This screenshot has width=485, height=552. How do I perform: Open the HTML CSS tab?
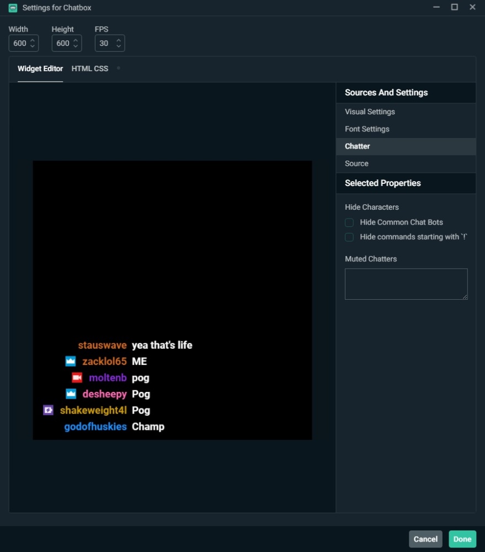[90, 68]
